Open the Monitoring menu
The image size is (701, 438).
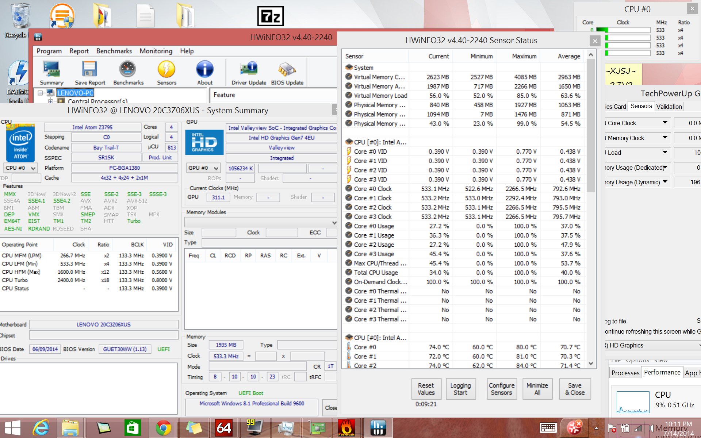156,51
